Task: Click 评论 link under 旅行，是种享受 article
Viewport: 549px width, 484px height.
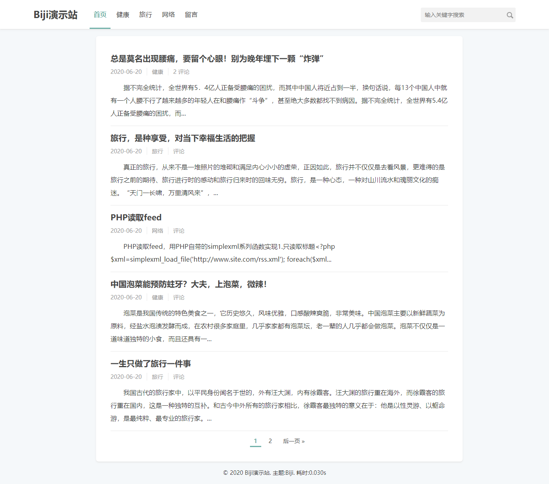Action: point(179,151)
